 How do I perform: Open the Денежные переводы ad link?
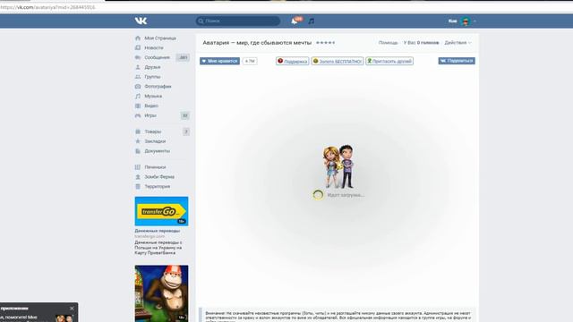pyautogui.click(x=158, y=231)
